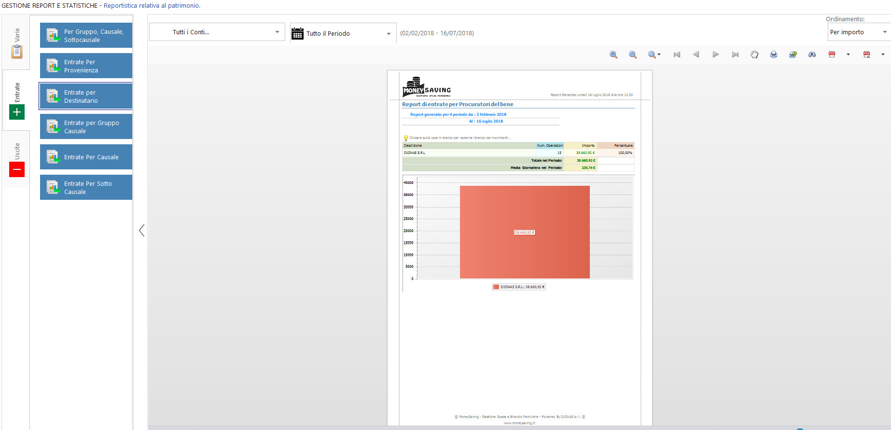Print the report with the printer icon
This screenshot has height=430, width=891.
point(774,55)
